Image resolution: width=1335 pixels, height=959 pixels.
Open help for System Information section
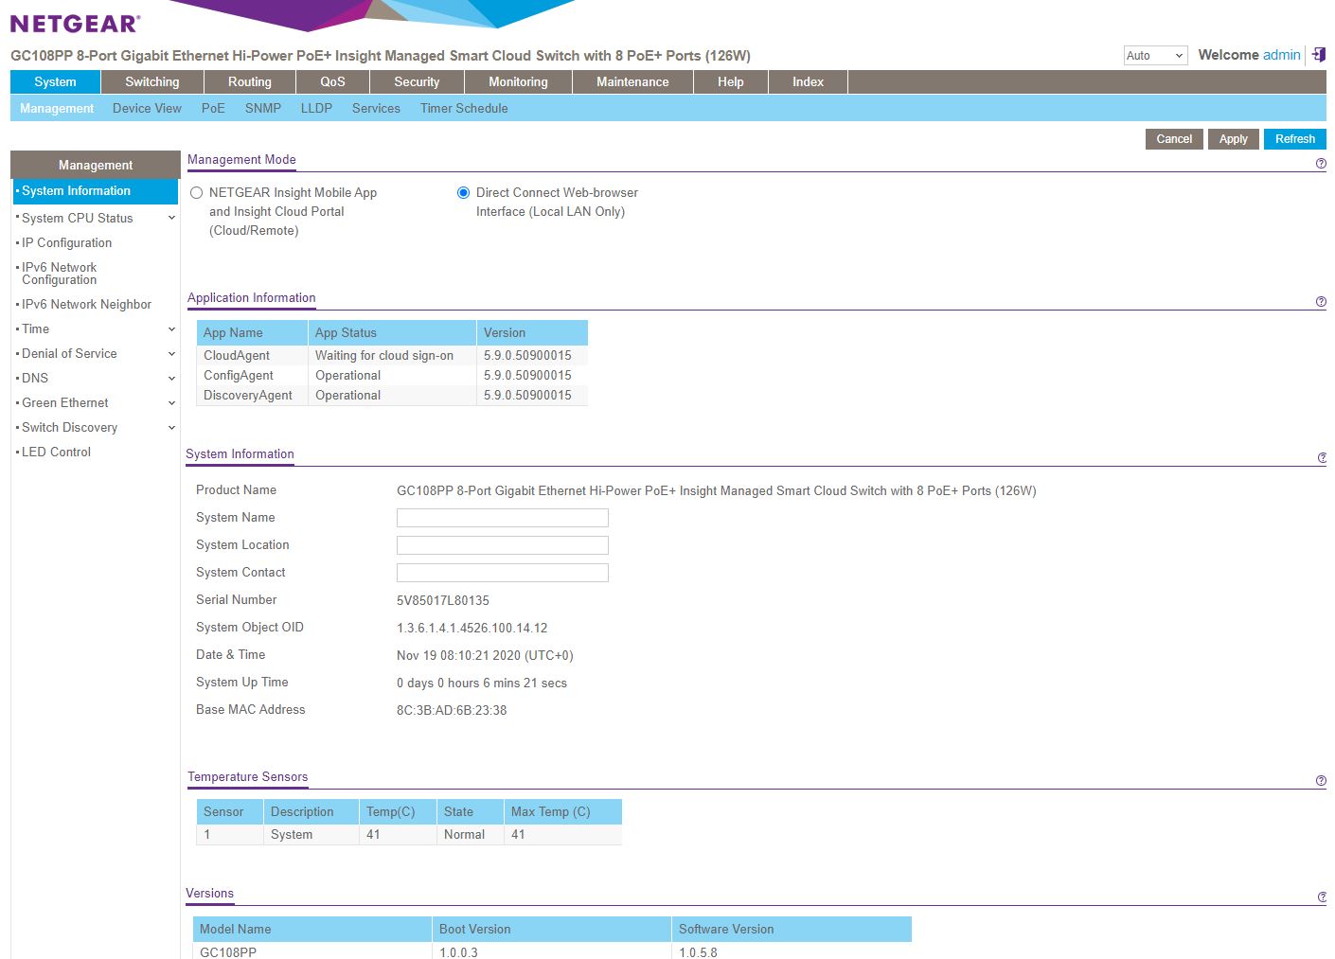[1322, 458]
